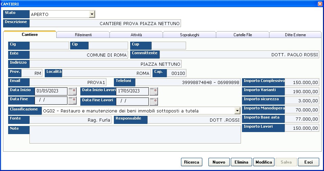
Task: Close the CANTIERI window
Action: [320, 4]
